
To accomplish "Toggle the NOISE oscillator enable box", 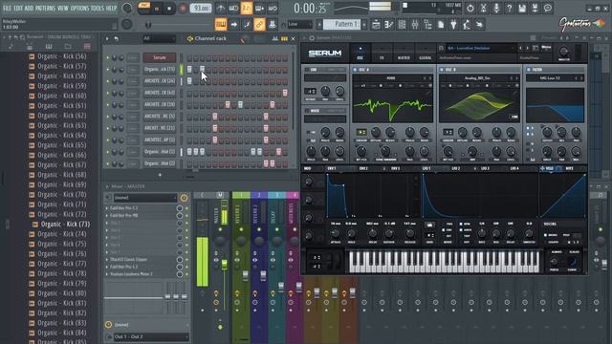I will pyautogui.click(x=307, y=111).
